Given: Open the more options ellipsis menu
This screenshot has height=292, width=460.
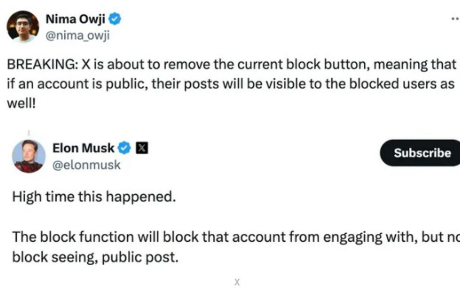Looking at the screenshot, I should 456,19.
